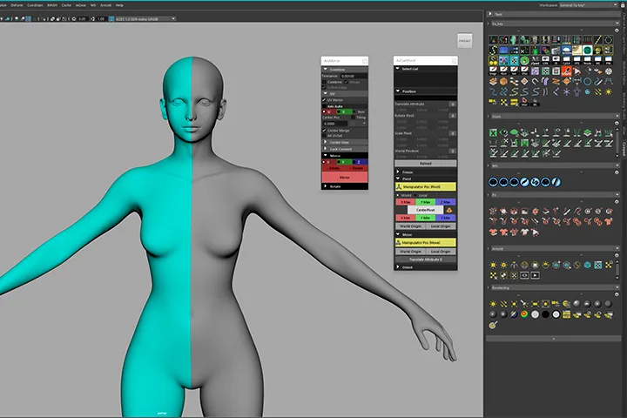Click first blue round sculpt brush icon
Viewport: 627px width, 418px height.
[x=493, y=182]
